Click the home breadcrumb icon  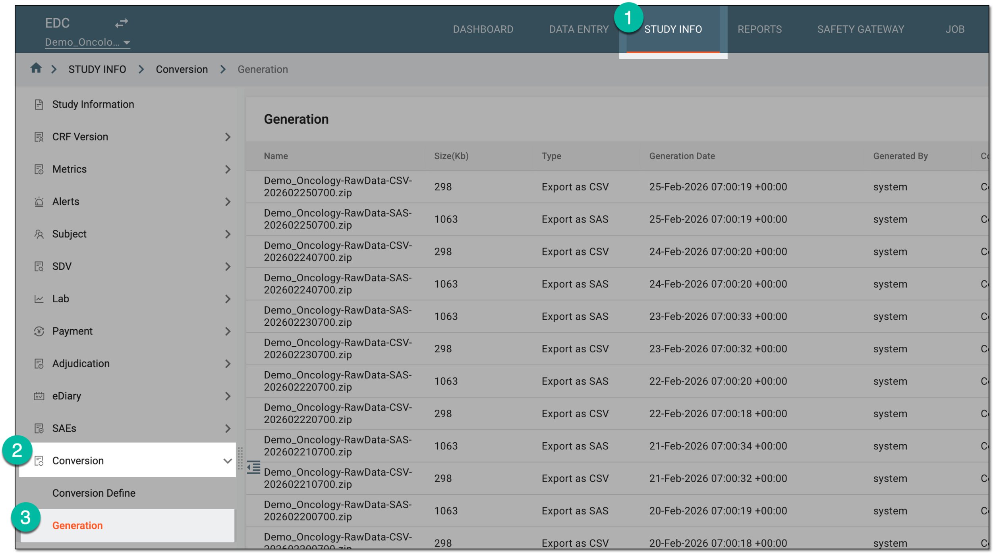(36, 68)
